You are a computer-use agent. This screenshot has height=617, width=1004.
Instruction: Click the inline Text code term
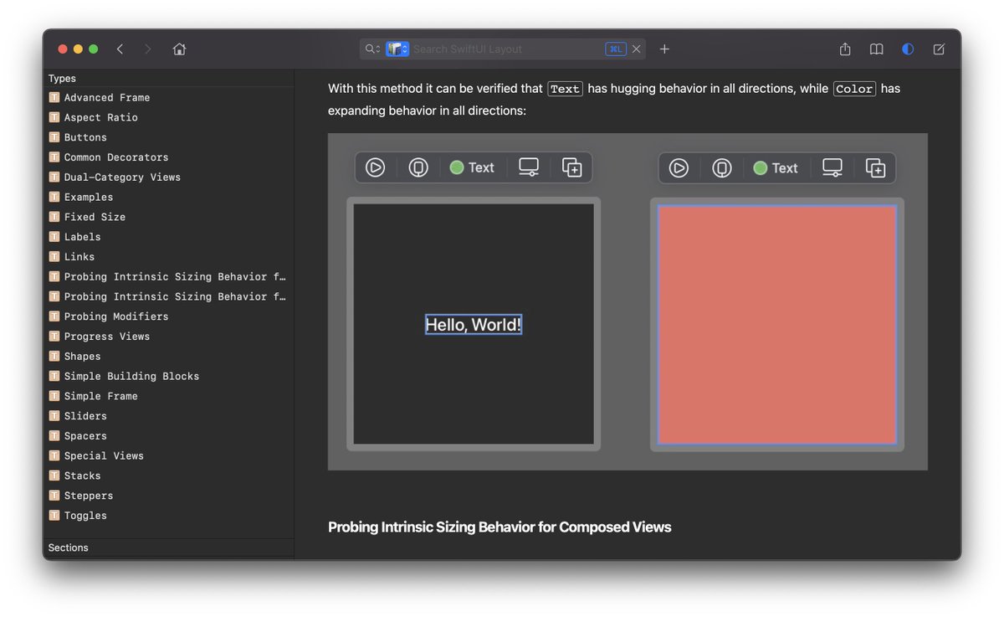pyautogui.click(x=565, y=89)
